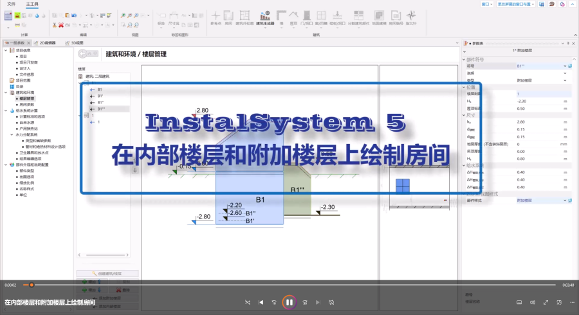579x315 pixels.
Task: Collapse the 项目信息 tree node
Action: click(x=6, y=51)
